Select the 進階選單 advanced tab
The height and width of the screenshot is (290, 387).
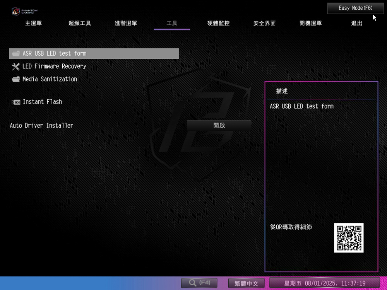tap(126, 23)
